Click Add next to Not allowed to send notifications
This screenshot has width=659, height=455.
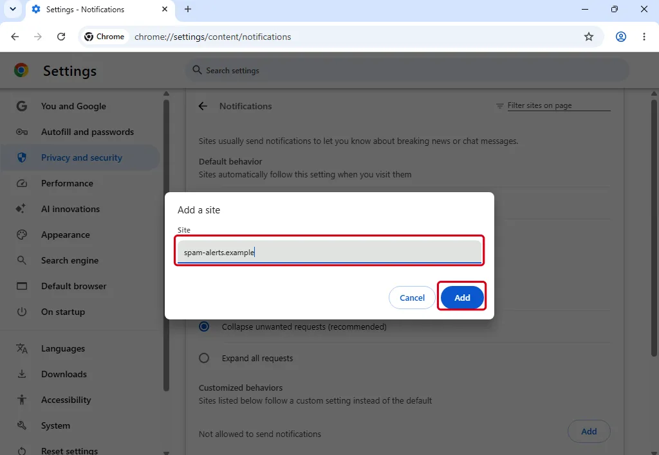coord(588,431)
